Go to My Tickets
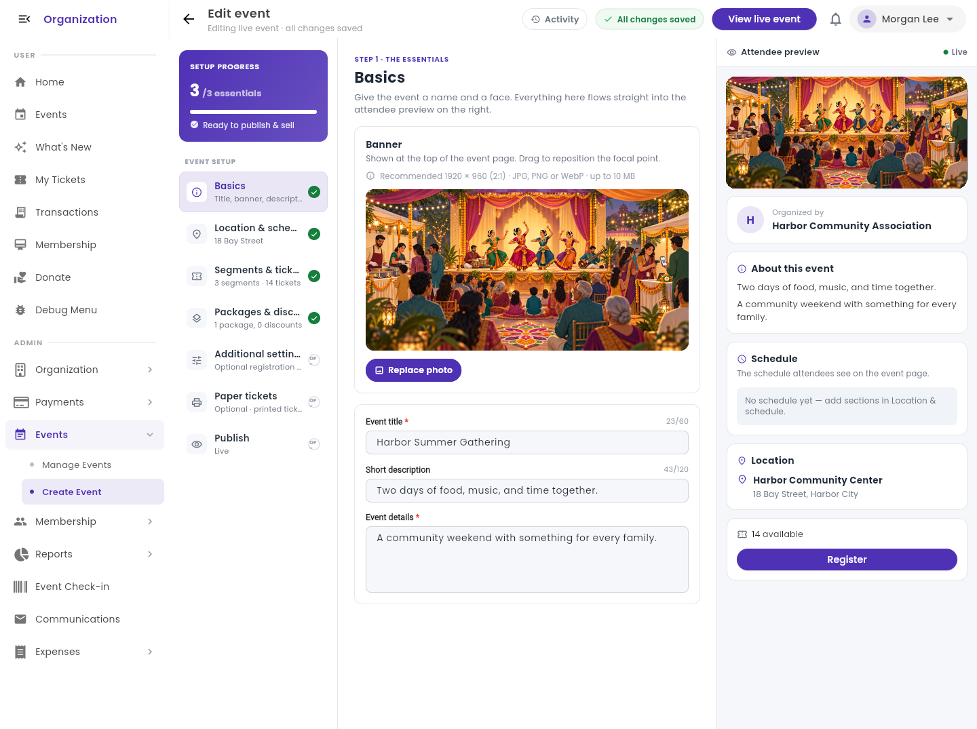Viewport: 977px width, 729px height. pos(85,180)
